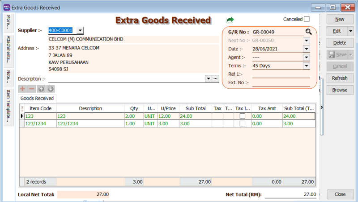
Task: Move the item row down
Action: [51, 89]
